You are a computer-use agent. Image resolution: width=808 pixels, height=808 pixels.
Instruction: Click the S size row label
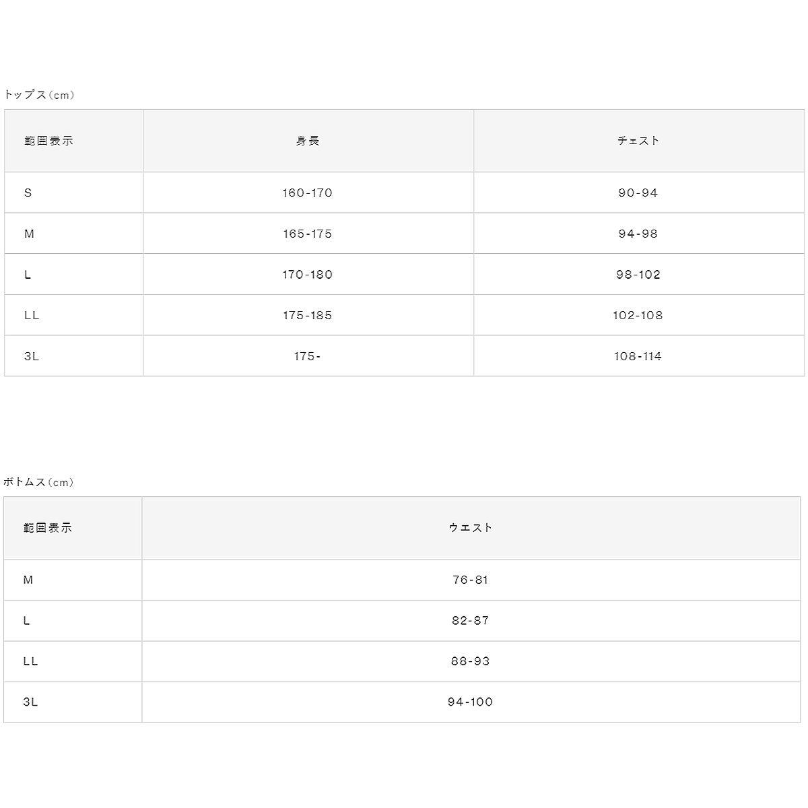28,193
